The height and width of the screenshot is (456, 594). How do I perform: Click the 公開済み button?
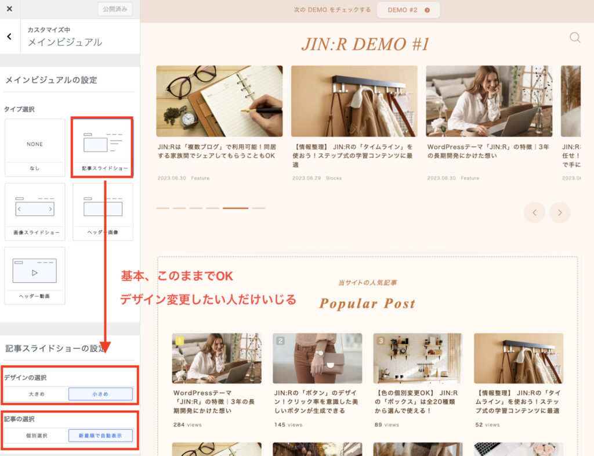pos(114,9)
